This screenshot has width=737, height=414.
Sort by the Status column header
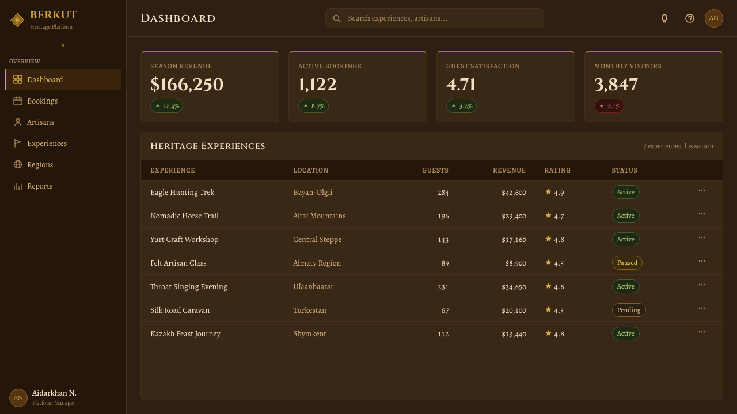click(x=625, y=170)
